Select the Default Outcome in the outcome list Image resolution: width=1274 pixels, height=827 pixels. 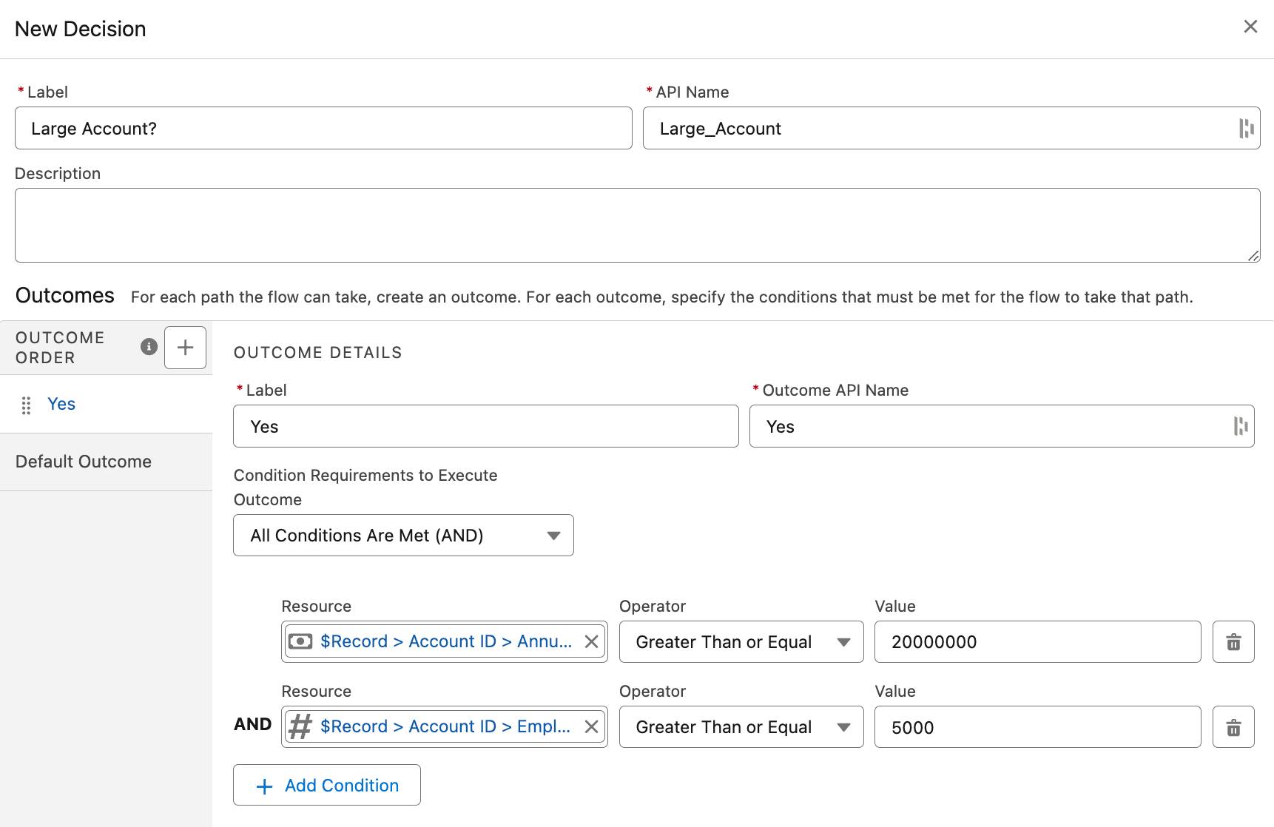[83, 461]
